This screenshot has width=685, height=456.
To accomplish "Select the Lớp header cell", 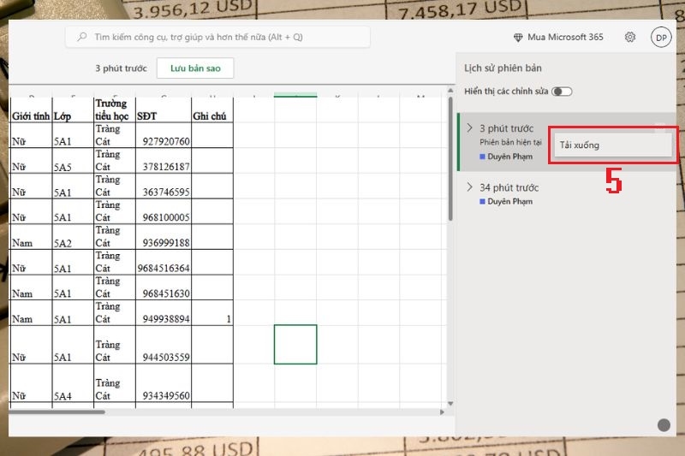I will [x=73, y=110].
